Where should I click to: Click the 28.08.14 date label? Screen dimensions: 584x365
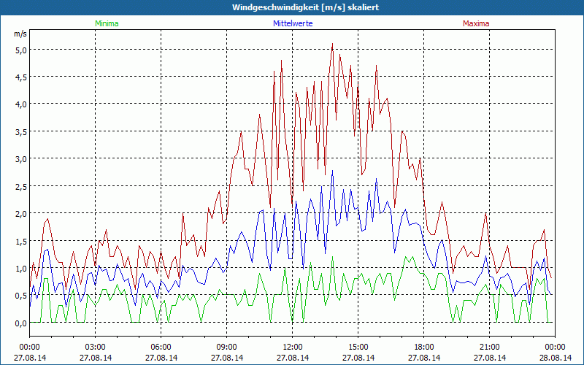[x=555, y=358]
